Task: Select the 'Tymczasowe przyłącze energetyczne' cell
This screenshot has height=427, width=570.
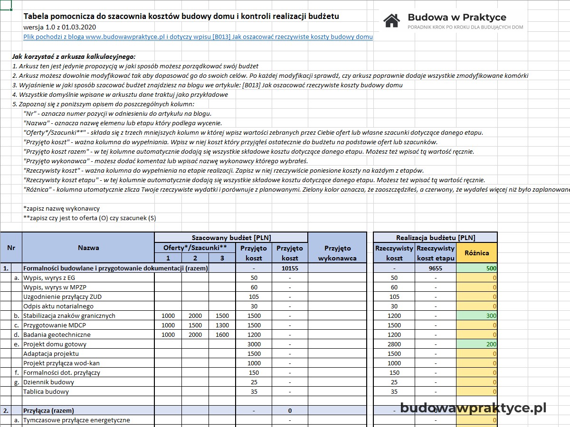Action: pos(88,420)
